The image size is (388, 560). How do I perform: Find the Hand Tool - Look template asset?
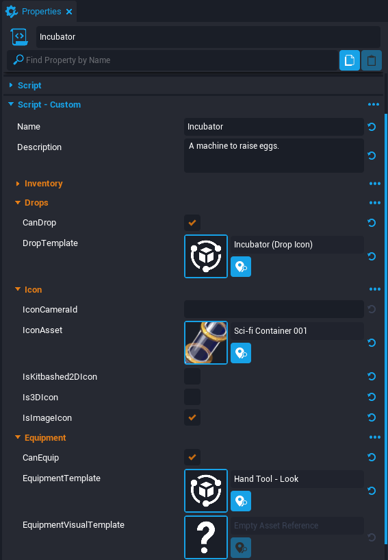click(x=241, y=501)
